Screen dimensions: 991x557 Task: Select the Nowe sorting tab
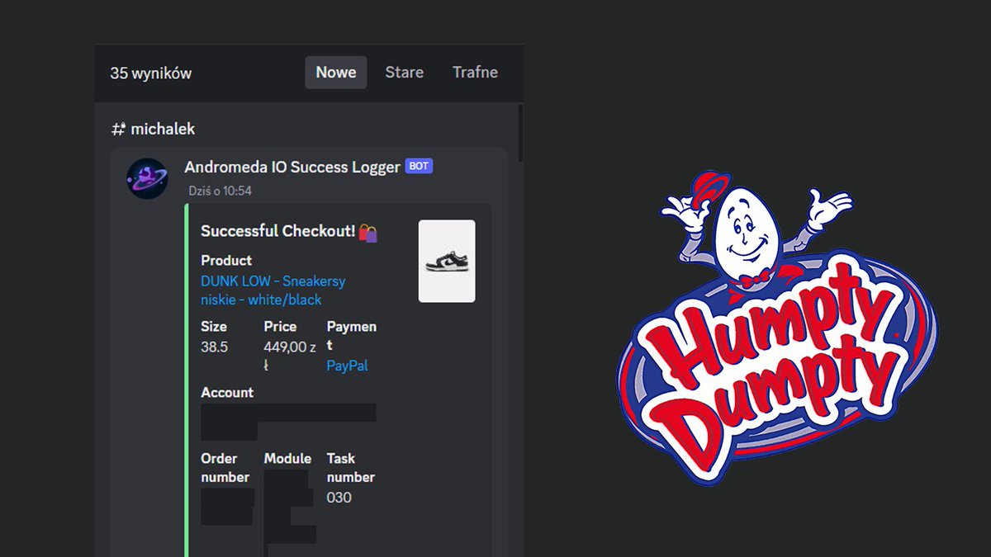point(335,73)
